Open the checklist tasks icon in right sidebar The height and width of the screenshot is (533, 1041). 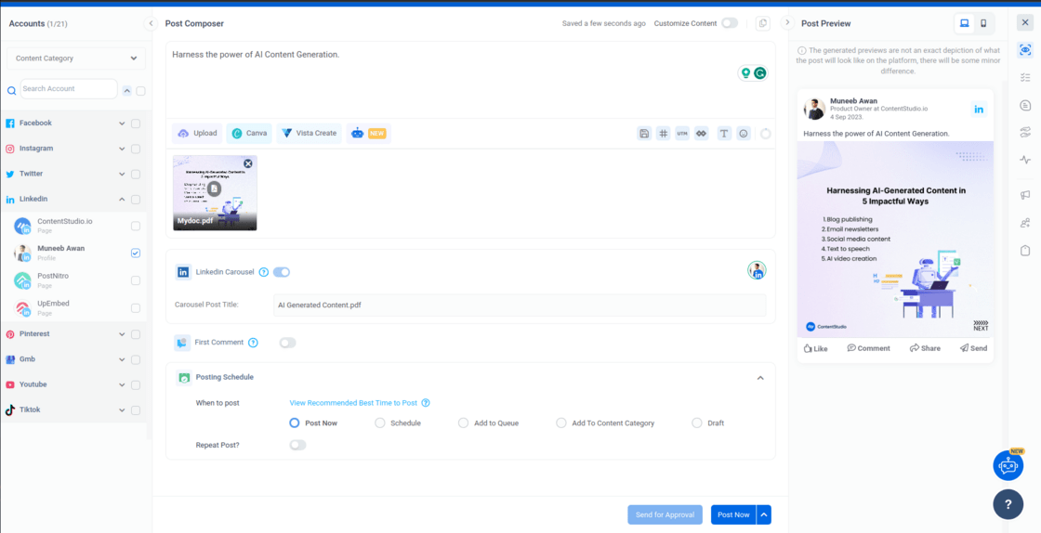[x=1025, y=78]
